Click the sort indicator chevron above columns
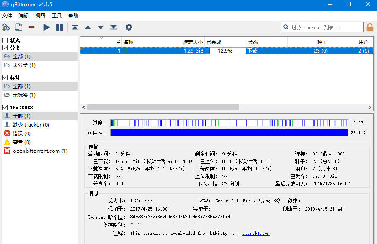377x244 pixels. tap(101, 38)
